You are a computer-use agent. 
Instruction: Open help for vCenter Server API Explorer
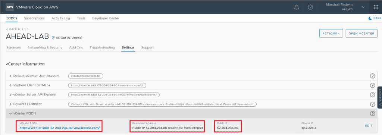372,95
